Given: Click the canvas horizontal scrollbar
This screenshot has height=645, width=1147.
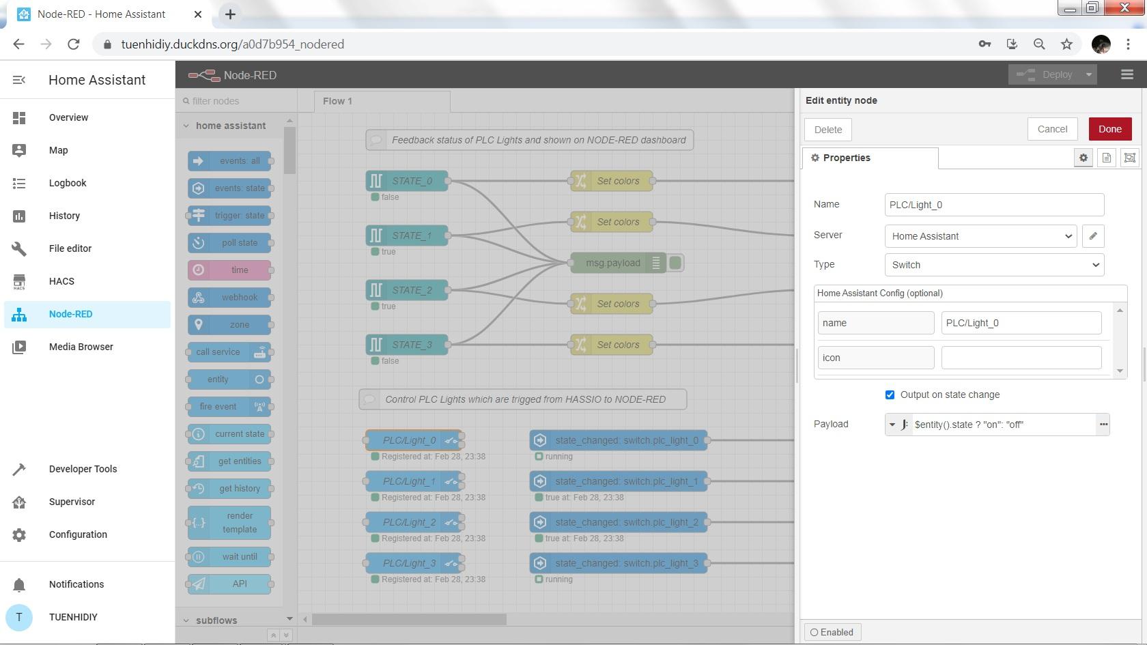Looking at the screenshot, I should 409,620.
